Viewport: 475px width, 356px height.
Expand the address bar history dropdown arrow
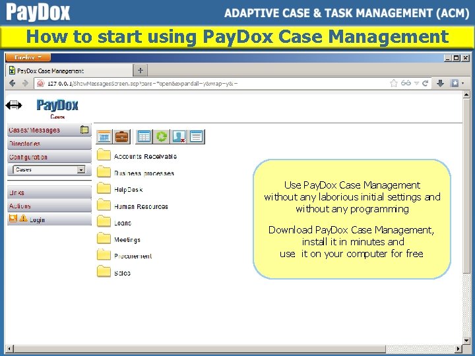416,83
